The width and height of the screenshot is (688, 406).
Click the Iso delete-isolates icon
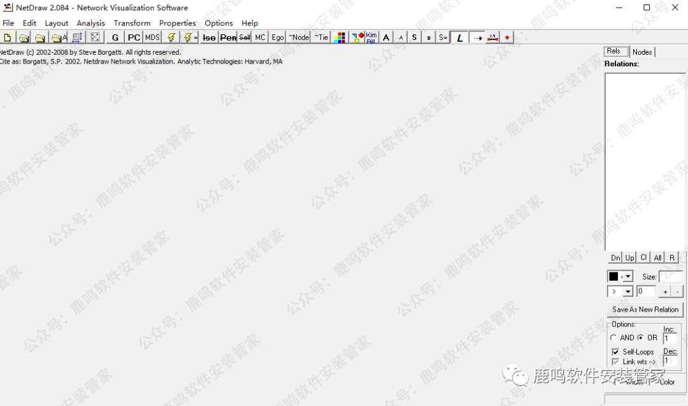(209, 38)
